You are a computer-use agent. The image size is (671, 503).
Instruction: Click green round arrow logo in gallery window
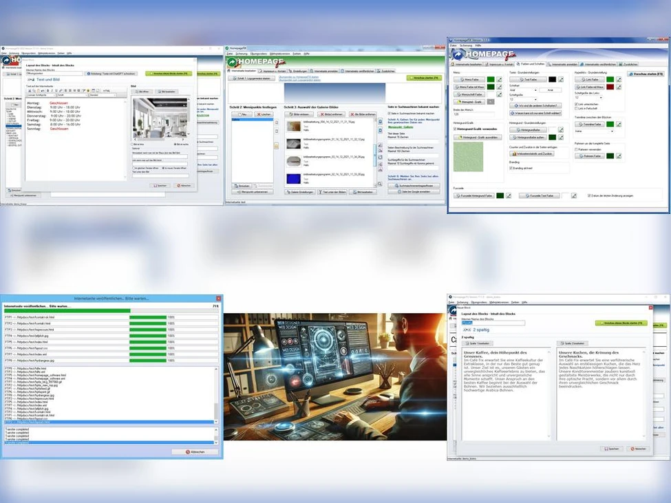[x=232, y=63]
